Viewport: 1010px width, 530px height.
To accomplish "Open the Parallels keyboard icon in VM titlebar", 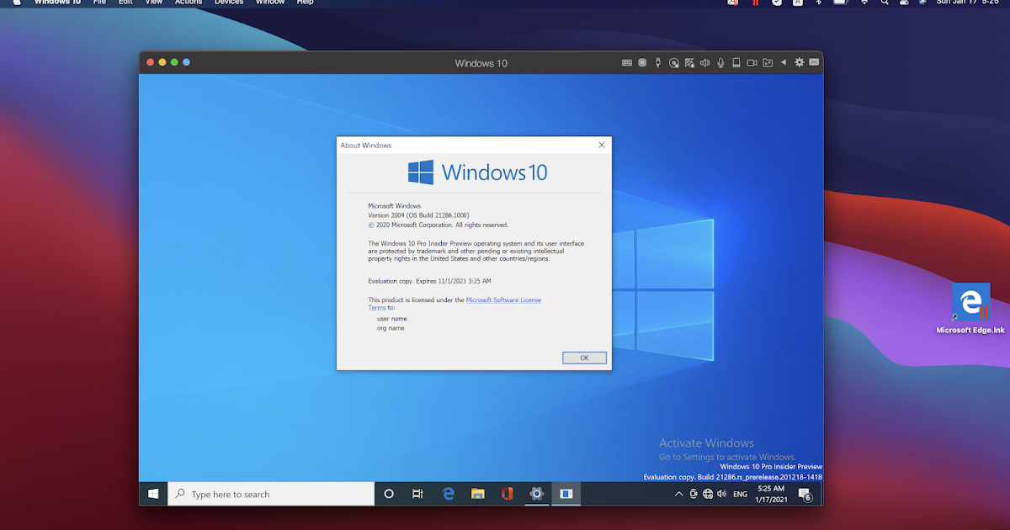I will pyautogui.click(x=627, y=62).
